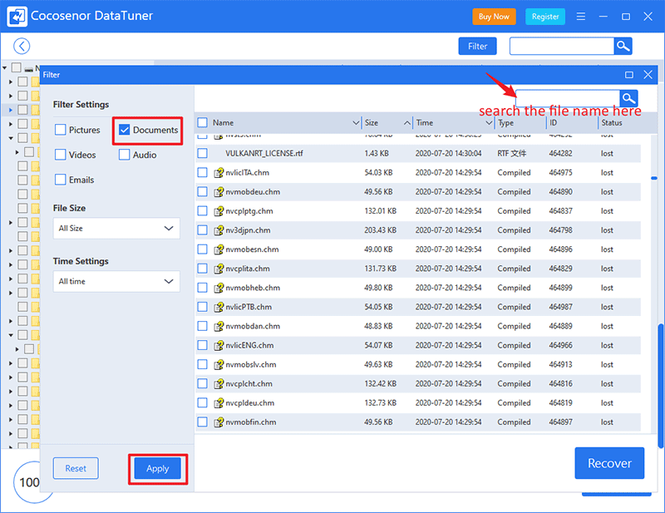Click the nvmobfin.chm file icon
The width and height of the screenshot is (665, 513).
coord(219,422)
